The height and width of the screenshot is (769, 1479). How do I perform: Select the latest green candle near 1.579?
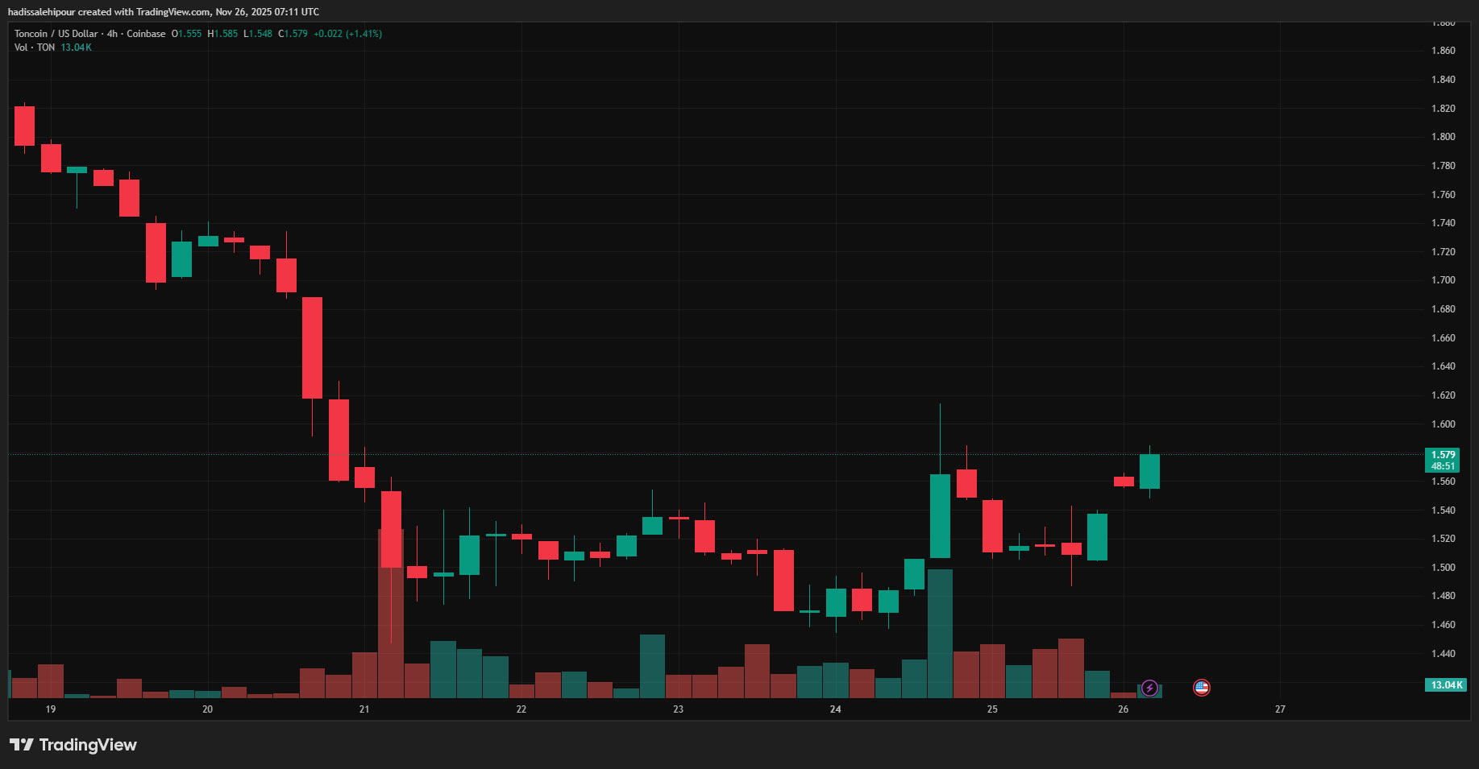(1149, 472)
